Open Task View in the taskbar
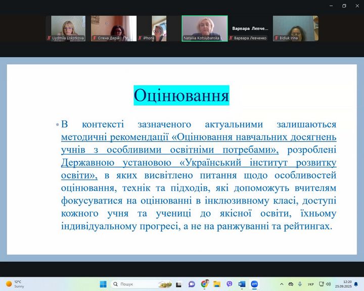The image size is (364, 291). click(x=178, y=284)
